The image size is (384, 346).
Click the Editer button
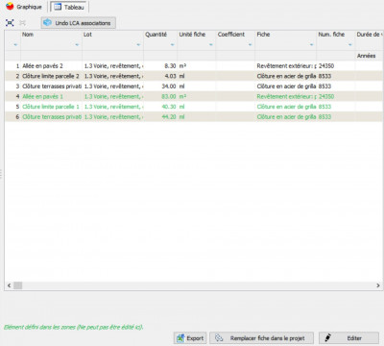click(x=348, y=338)
